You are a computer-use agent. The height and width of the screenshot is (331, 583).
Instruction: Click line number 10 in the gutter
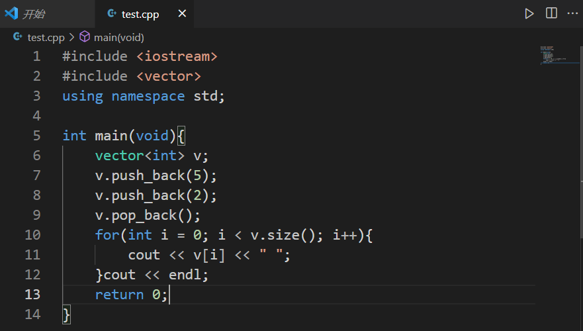[32, 235]
